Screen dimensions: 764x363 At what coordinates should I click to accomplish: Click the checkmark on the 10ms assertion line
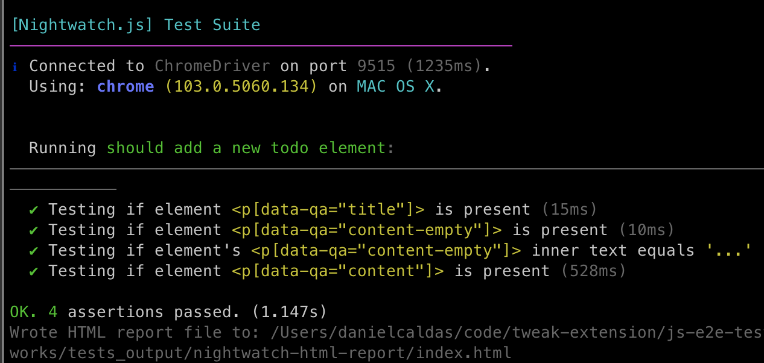[34, 230]
